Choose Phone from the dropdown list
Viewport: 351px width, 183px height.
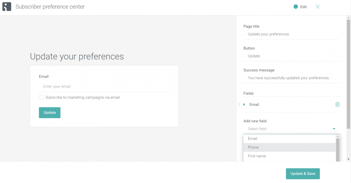click(x=290, y=147)
